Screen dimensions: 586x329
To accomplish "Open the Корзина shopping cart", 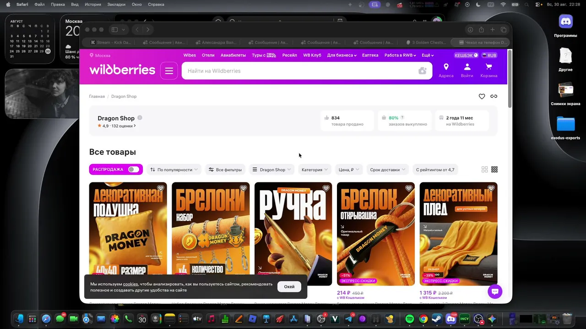I will (x=489, y=71).
